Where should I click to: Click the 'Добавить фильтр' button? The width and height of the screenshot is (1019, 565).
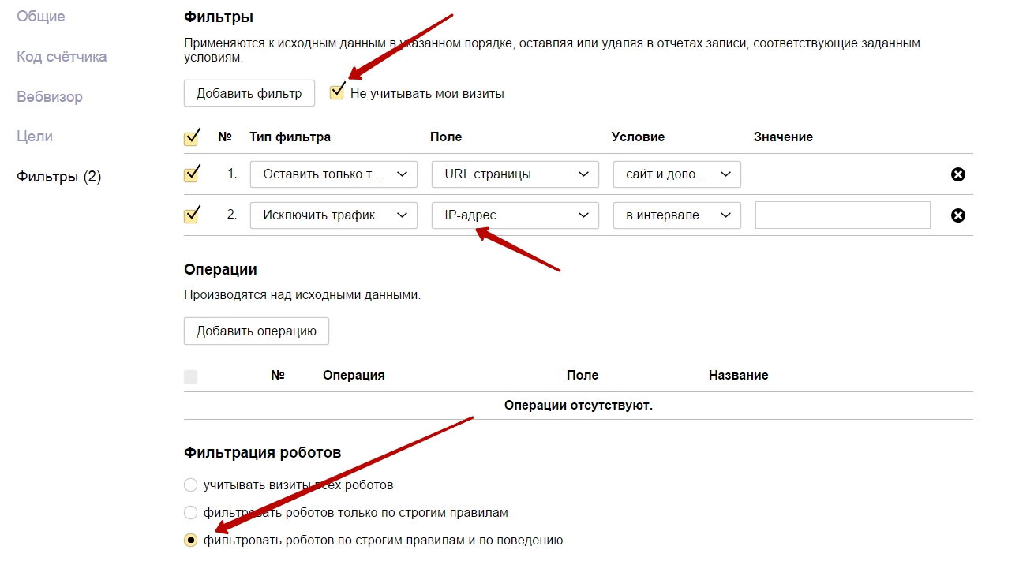pyautogui.click(x=249, y=93)
